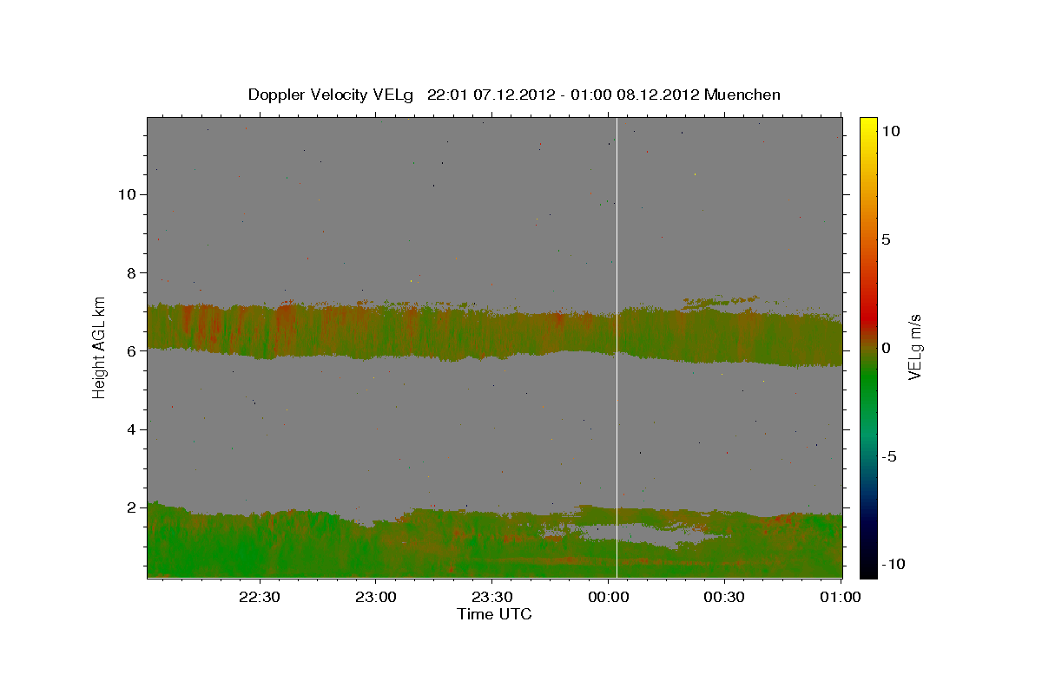
Task: Click the colorbar value -10 label
Action: point(893,564)
